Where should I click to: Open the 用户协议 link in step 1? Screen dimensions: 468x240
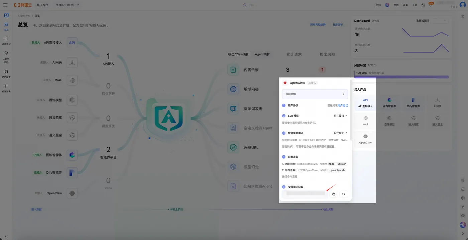[343, 105]
